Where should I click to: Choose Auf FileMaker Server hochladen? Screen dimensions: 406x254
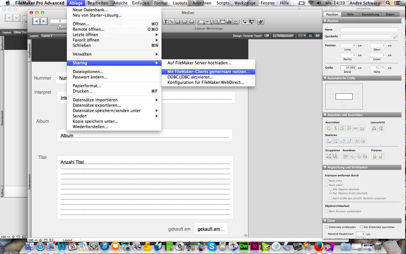[208, 63]
